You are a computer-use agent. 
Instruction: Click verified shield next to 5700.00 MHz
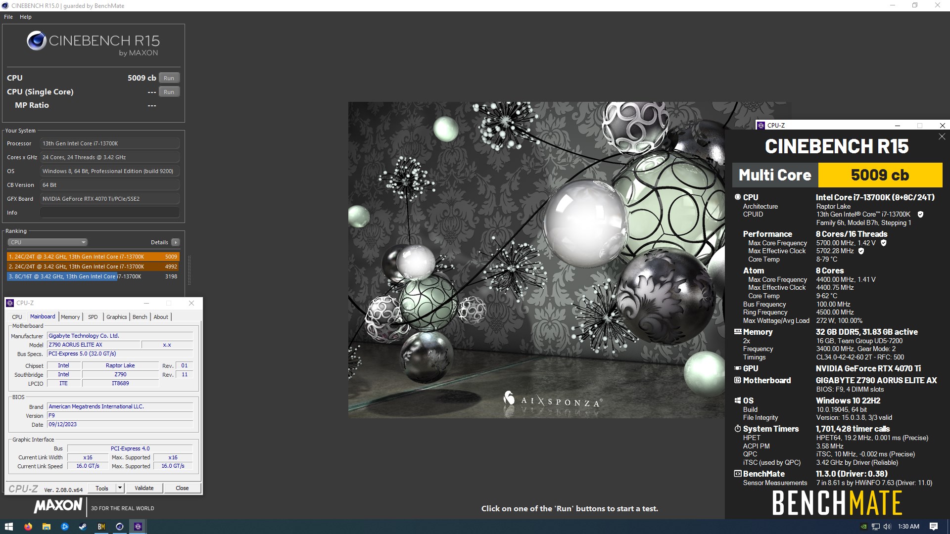point(884,243)
